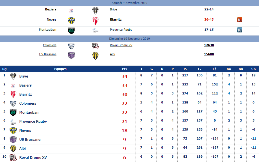Click Brive logo in standings row one

[x=13, y=76]
